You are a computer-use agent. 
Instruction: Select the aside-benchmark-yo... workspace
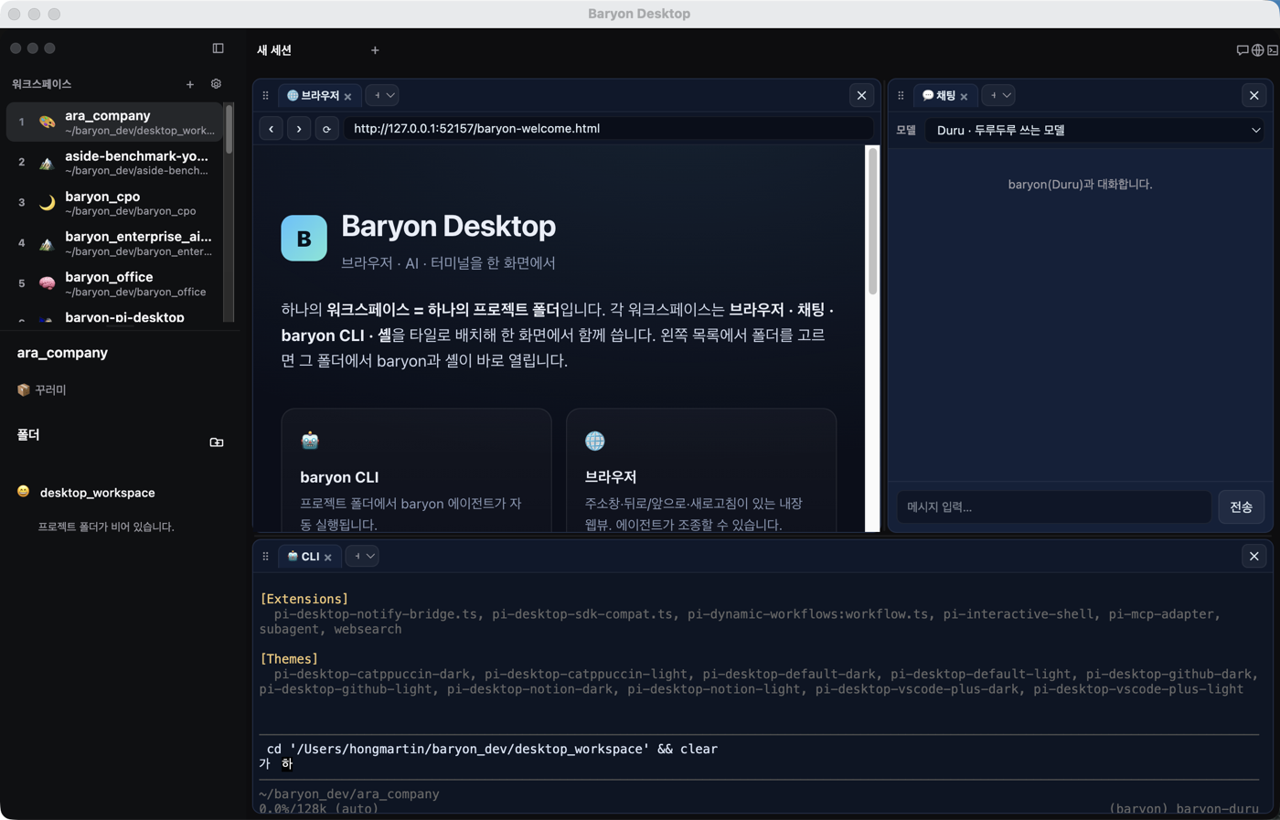click(x=115, y=163)
